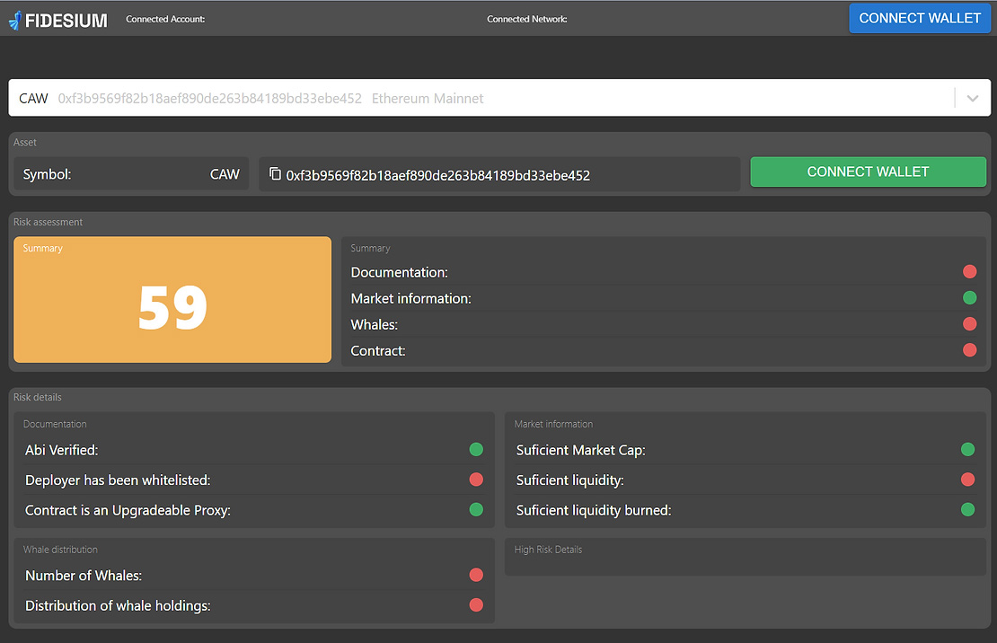997x643 pixels.
Task: Click the 'Contract:' summary row label
Action: pos(378,350)
